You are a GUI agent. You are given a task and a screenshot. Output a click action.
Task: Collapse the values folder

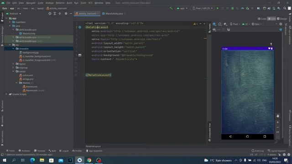[x=13, y=72]
